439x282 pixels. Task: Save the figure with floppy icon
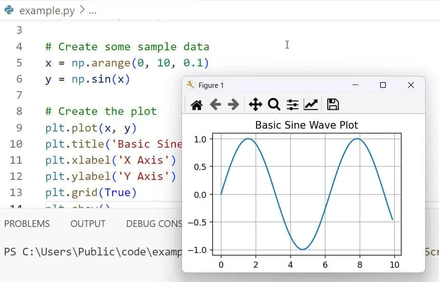(333, 104)
